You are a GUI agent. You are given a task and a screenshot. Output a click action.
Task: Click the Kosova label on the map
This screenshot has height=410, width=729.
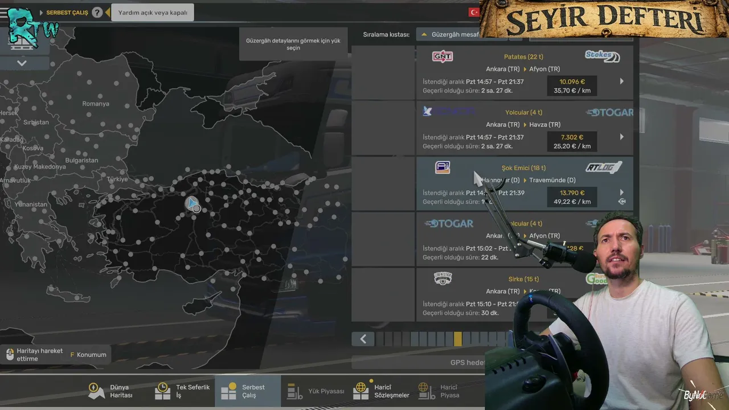tap(33, 148)
